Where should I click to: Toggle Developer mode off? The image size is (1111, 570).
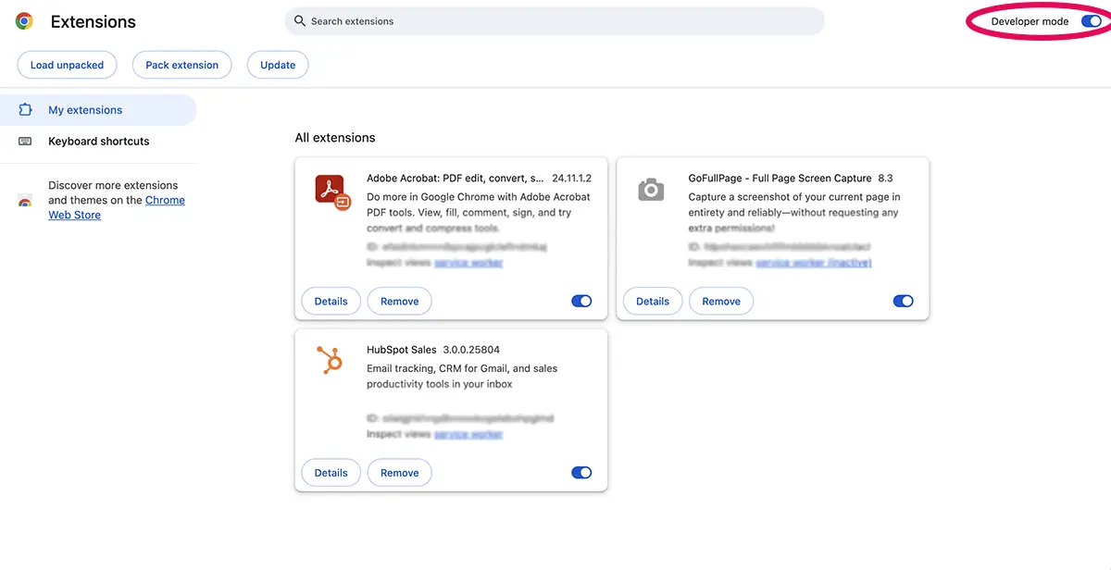point(1091,21)
